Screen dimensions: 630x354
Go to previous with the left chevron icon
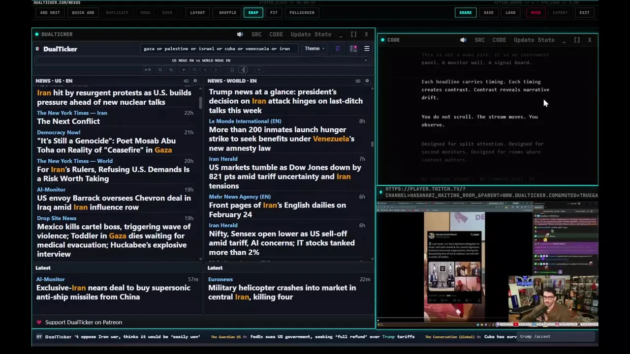(205, 70)
